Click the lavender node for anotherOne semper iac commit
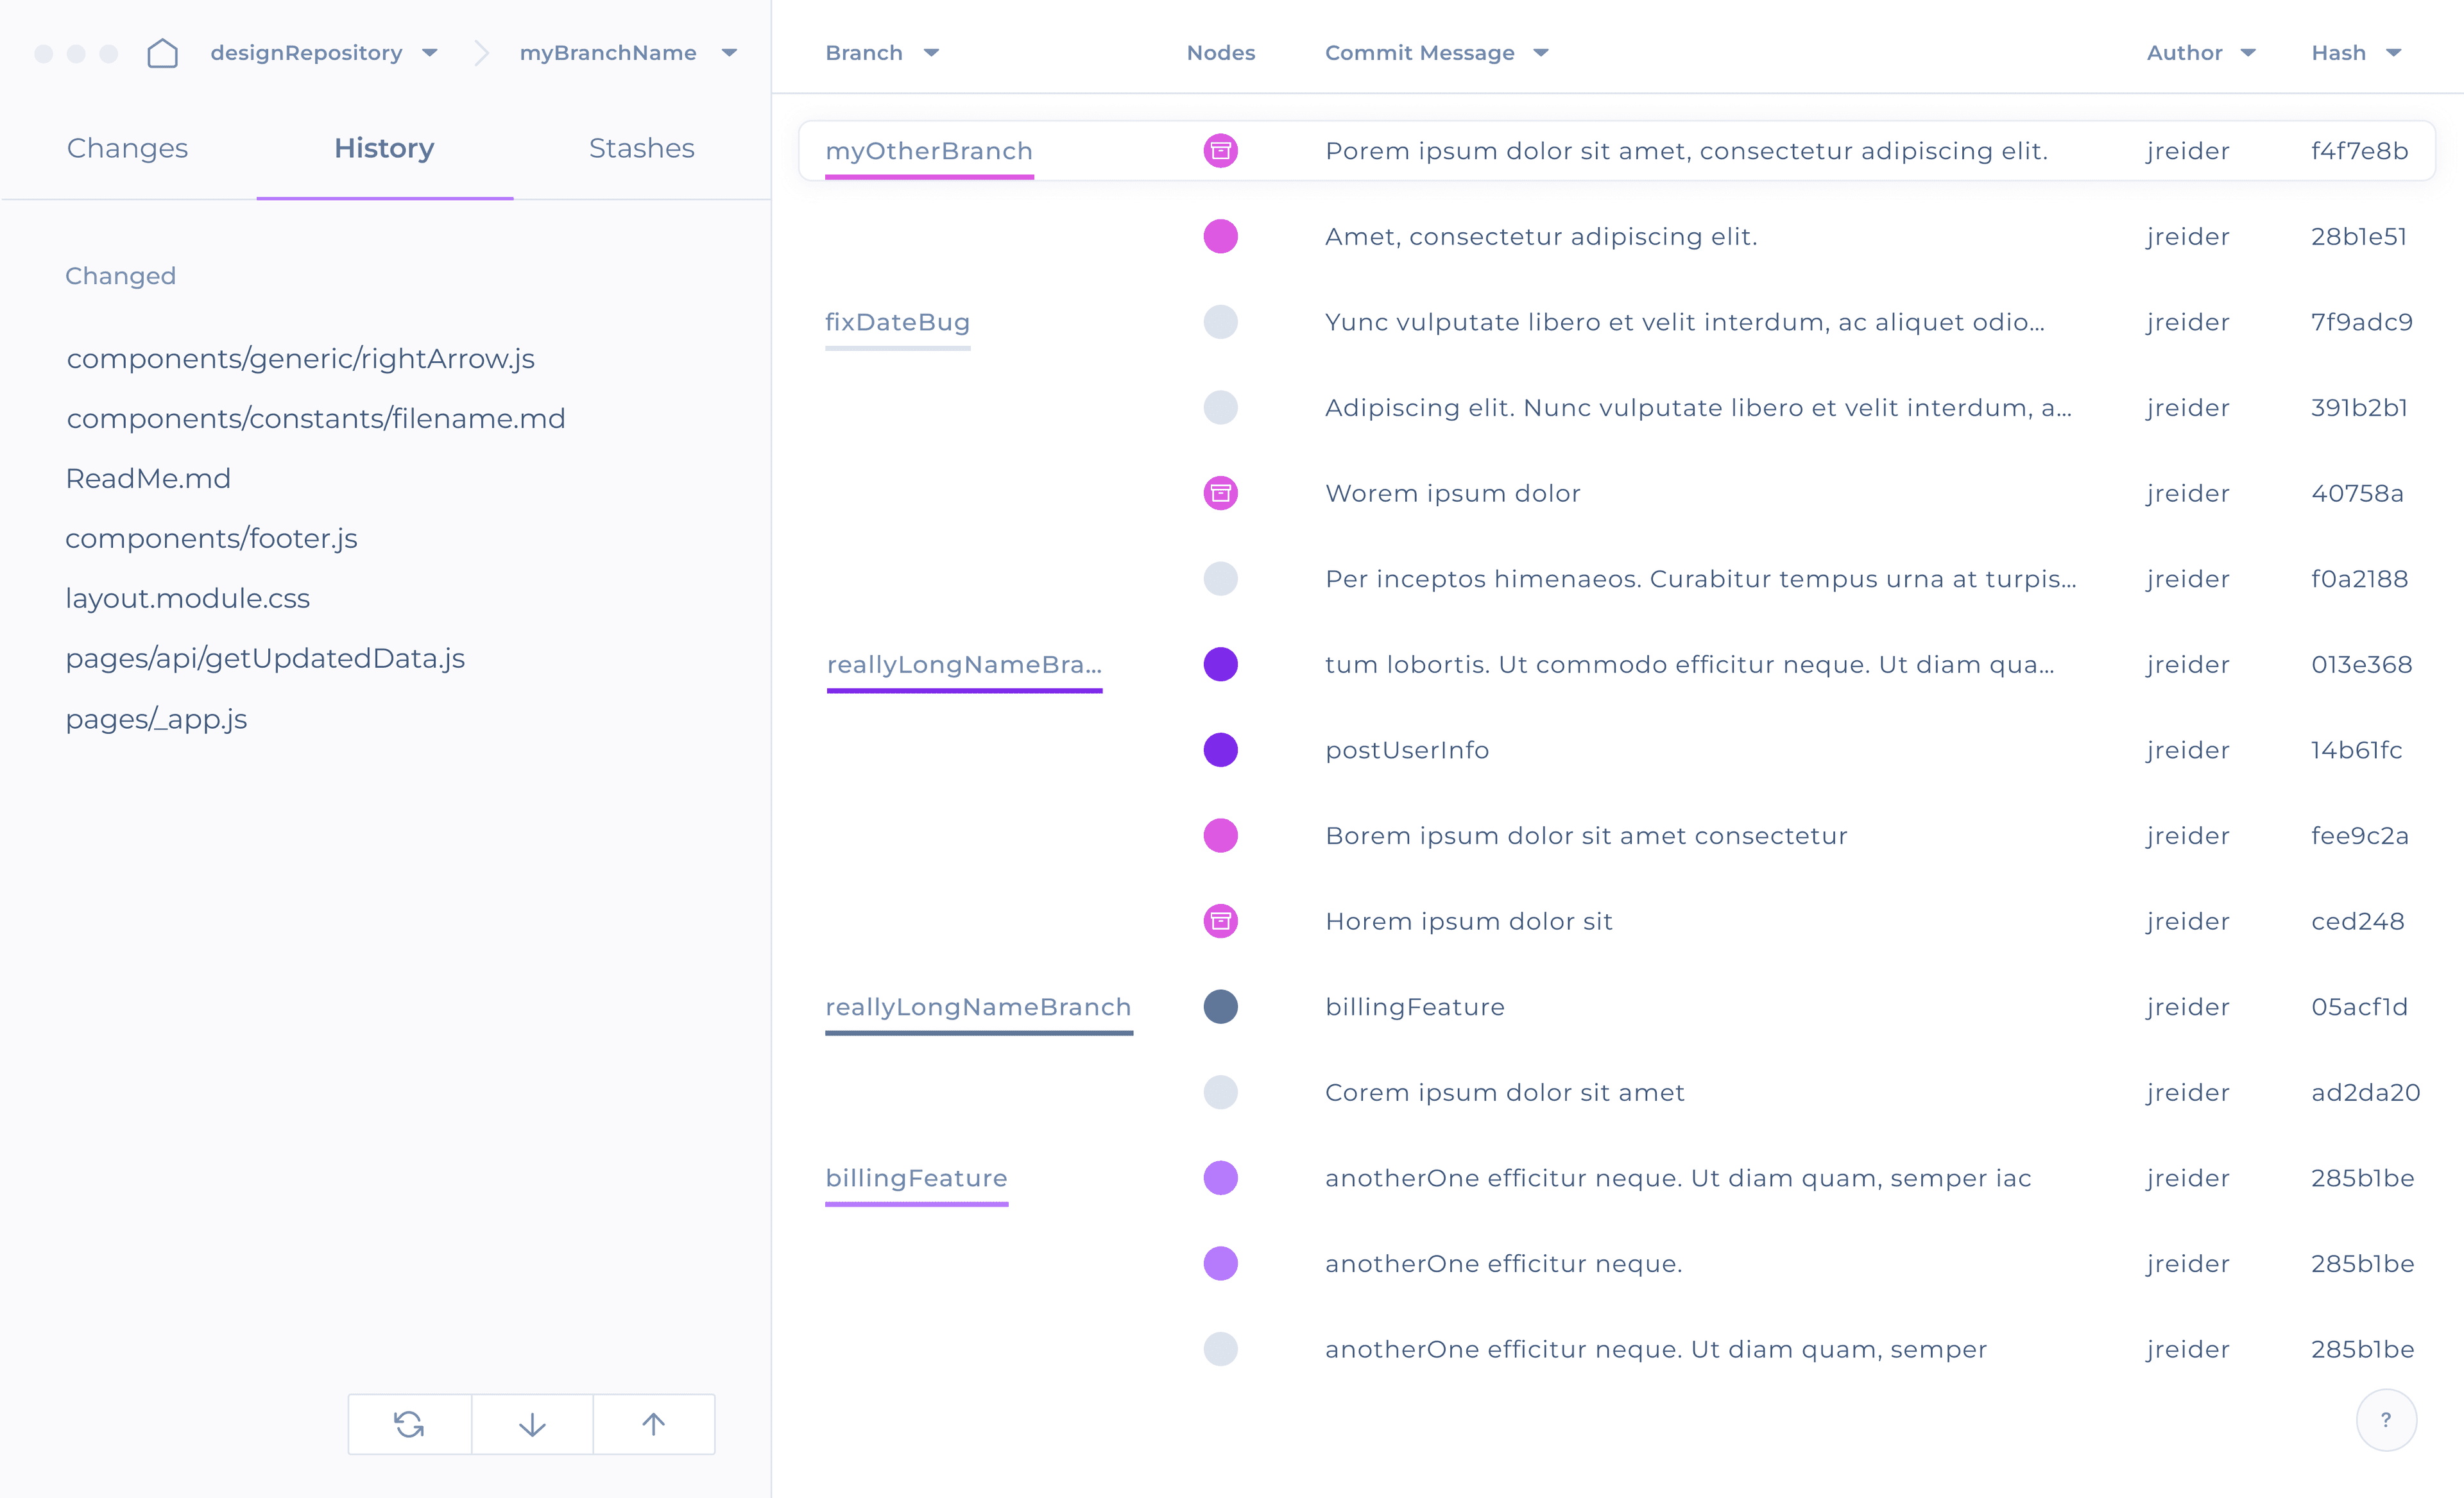 tap(1220, 1178)
